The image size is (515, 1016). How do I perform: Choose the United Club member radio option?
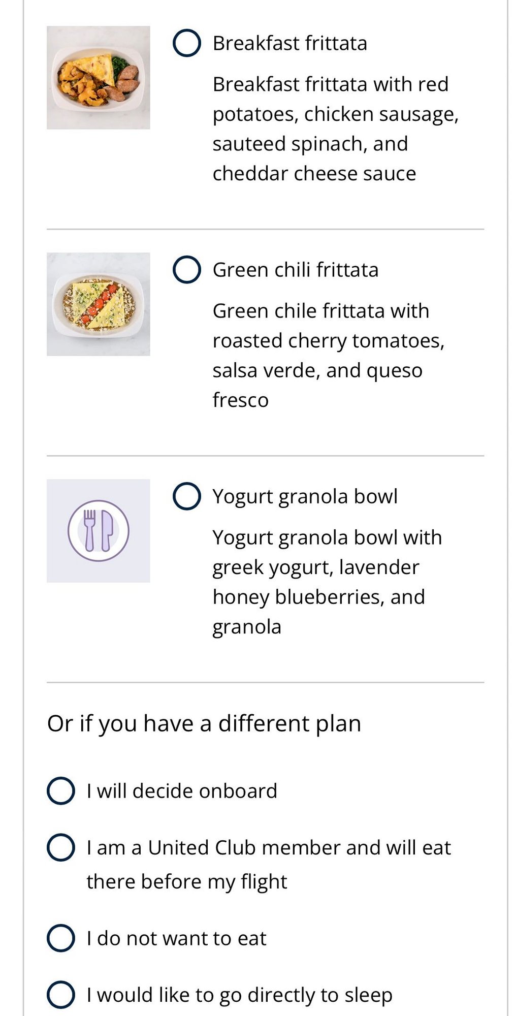pos(61,847)
